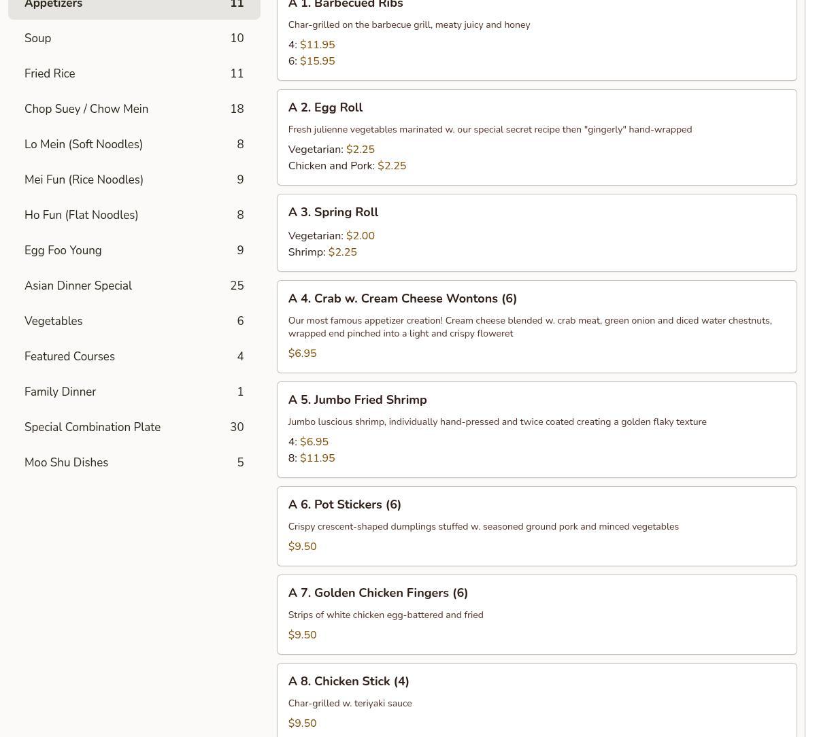The height and width of the screenshot is (737, 819).
Task: Open the A 3. Spring Roll item
Action: coord(536,233)
